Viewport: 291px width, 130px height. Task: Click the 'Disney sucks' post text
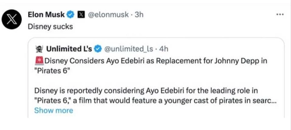coord(50,27)
